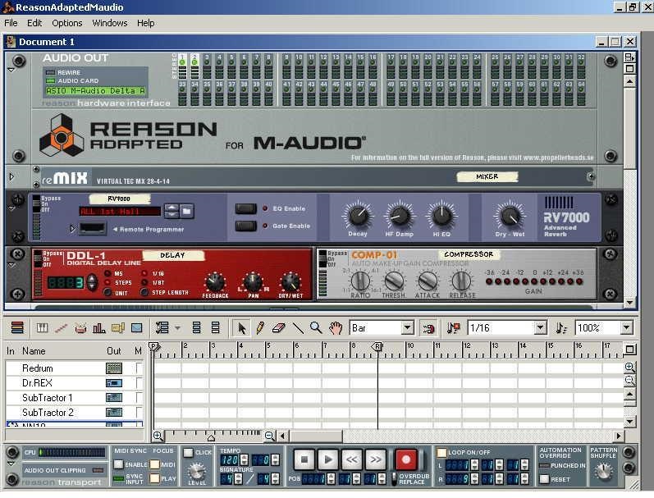The image size is (654, 498).
Task: Click the quantize notes icon
Action: coord(561,328)
